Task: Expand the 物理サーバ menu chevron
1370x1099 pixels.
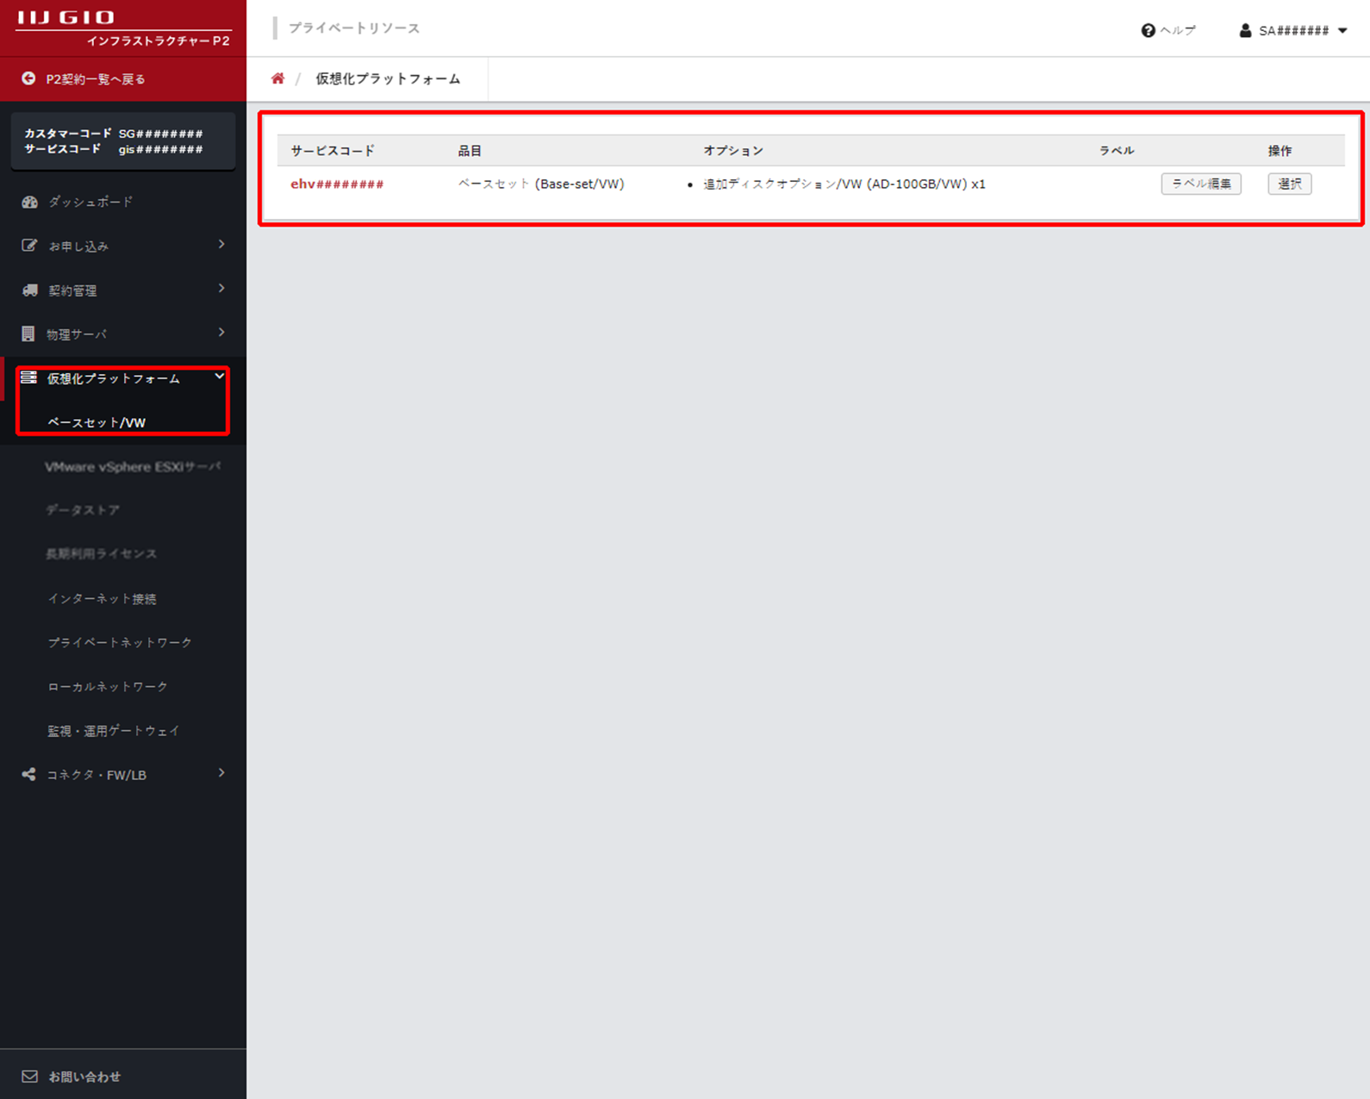Action: pyautogui.click(x=221, y=333)
